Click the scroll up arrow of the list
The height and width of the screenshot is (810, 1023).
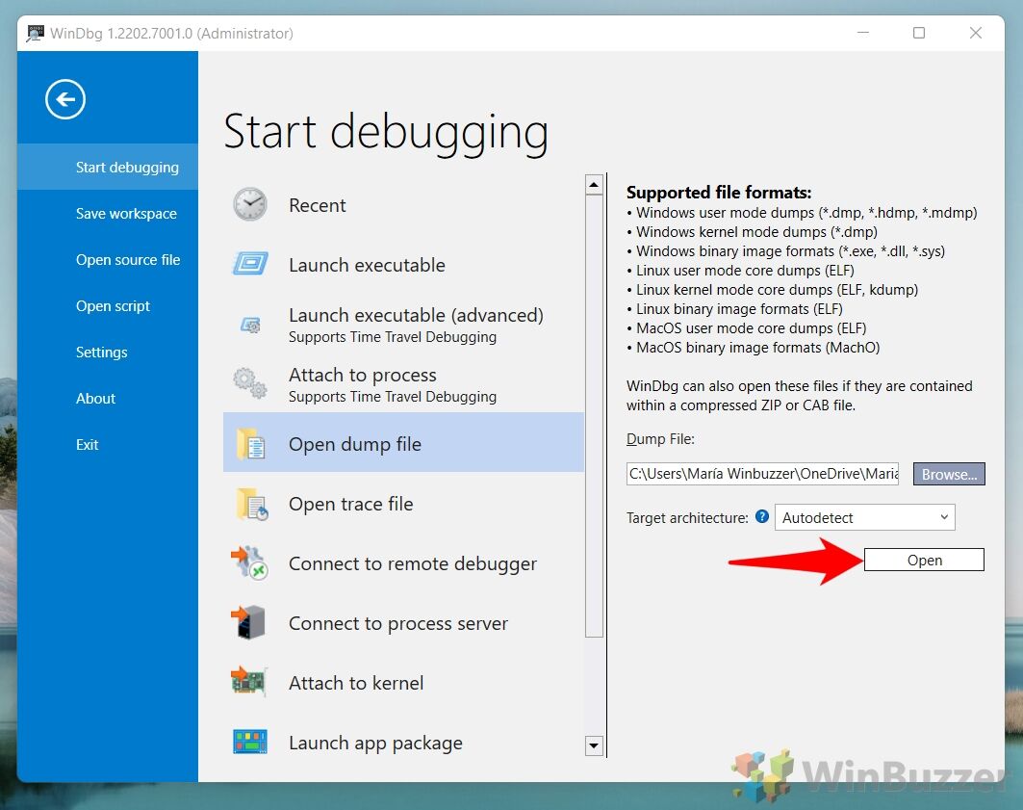(x=594, y=185)
